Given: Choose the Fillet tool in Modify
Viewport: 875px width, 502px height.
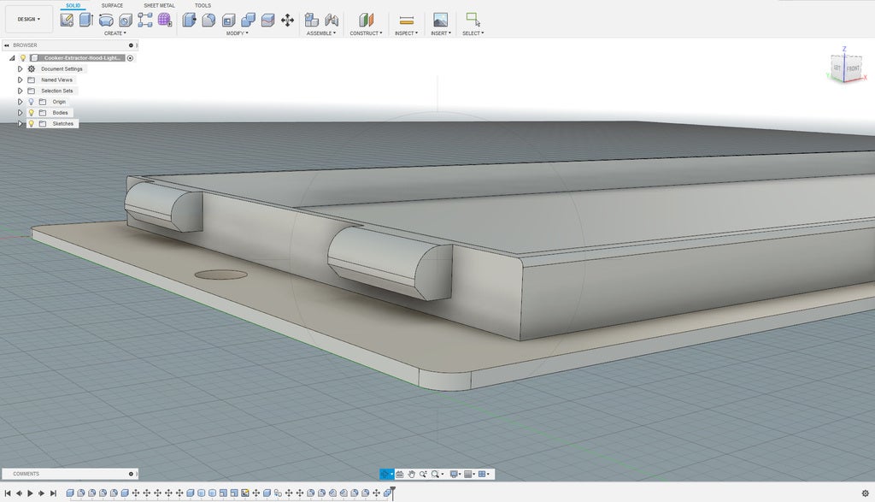Looking at the screenshot, I should (x=208, y=20).
